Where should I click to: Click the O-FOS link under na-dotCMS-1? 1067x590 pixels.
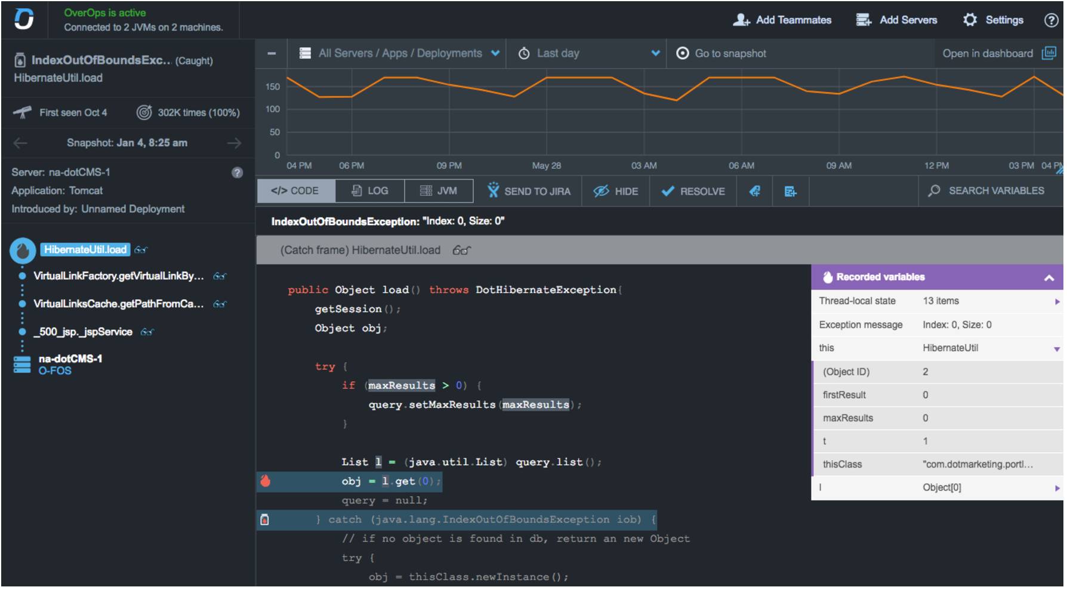pyautogui.click(x=55, y=371)
